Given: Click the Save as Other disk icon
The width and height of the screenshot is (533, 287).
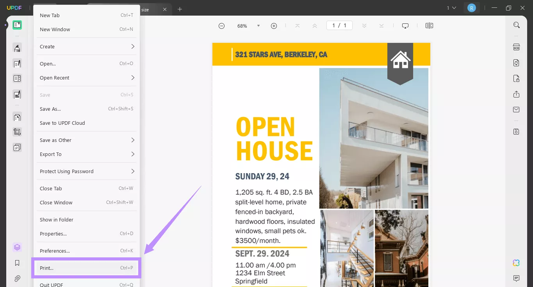Looking at the screenshot, I should coord(517,131).
